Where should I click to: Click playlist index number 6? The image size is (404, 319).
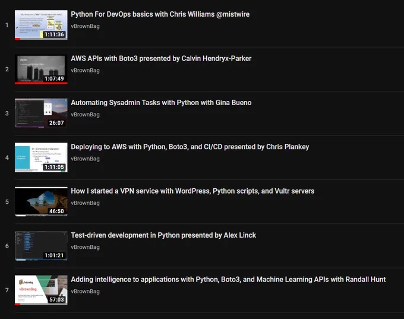pyautogui.click(x=7, y=246)
